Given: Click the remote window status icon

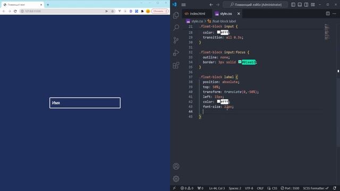Looking at the screenshot, I should (x=174, y=188).
